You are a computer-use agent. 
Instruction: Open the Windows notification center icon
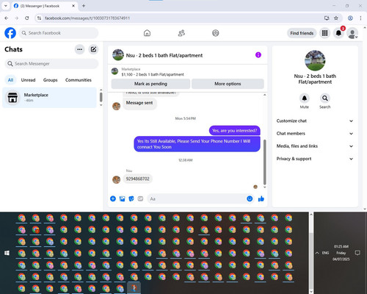pos(357,253)
